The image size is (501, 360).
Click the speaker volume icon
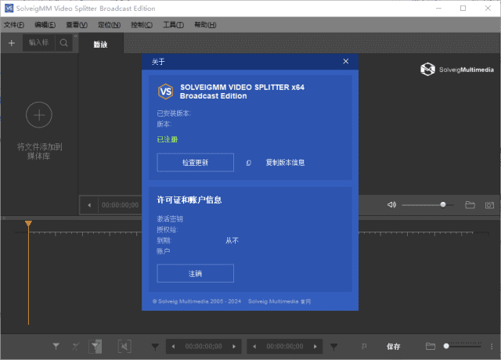(391, 205)
